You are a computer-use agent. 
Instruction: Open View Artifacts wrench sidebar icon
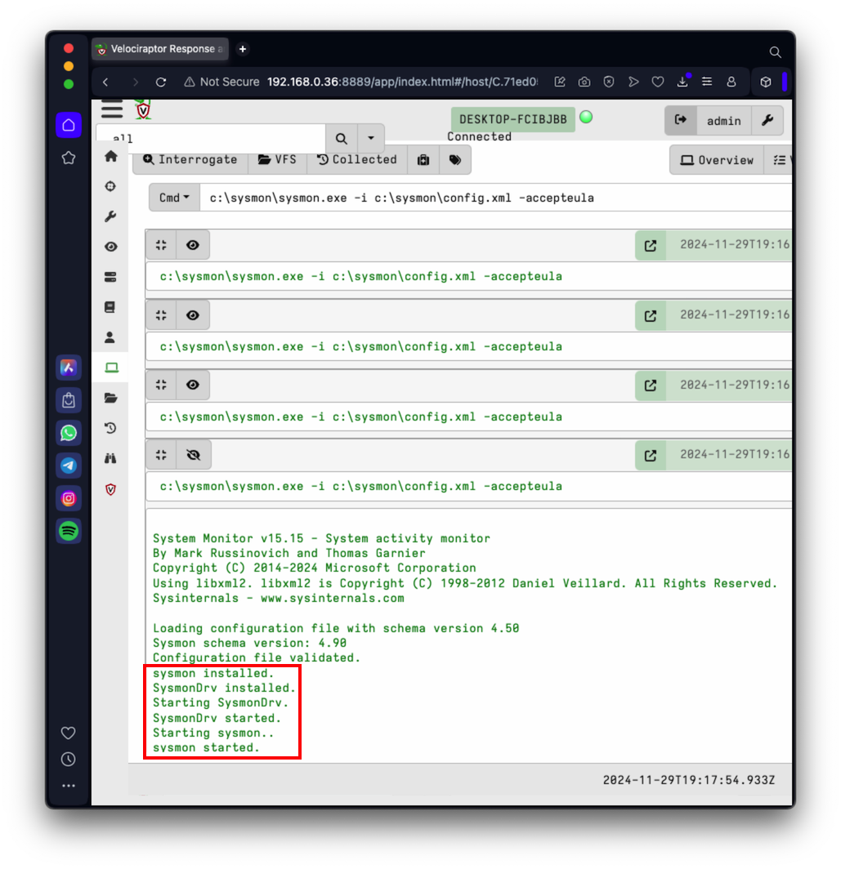tap(111, 216)
